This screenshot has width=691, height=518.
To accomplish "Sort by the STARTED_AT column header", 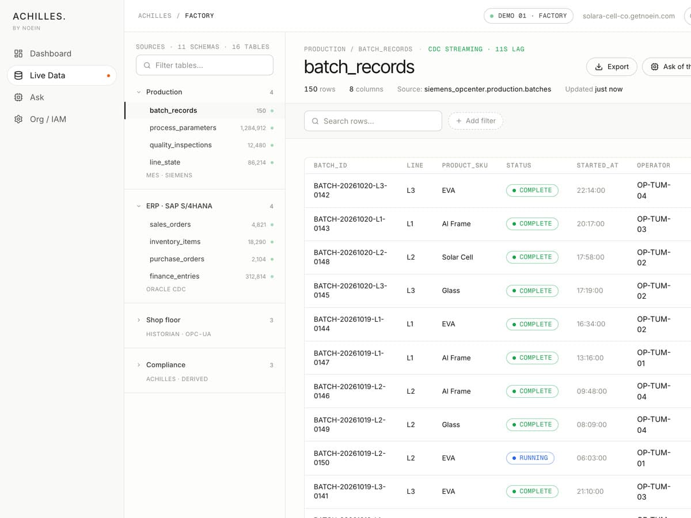I will [597, 166].
